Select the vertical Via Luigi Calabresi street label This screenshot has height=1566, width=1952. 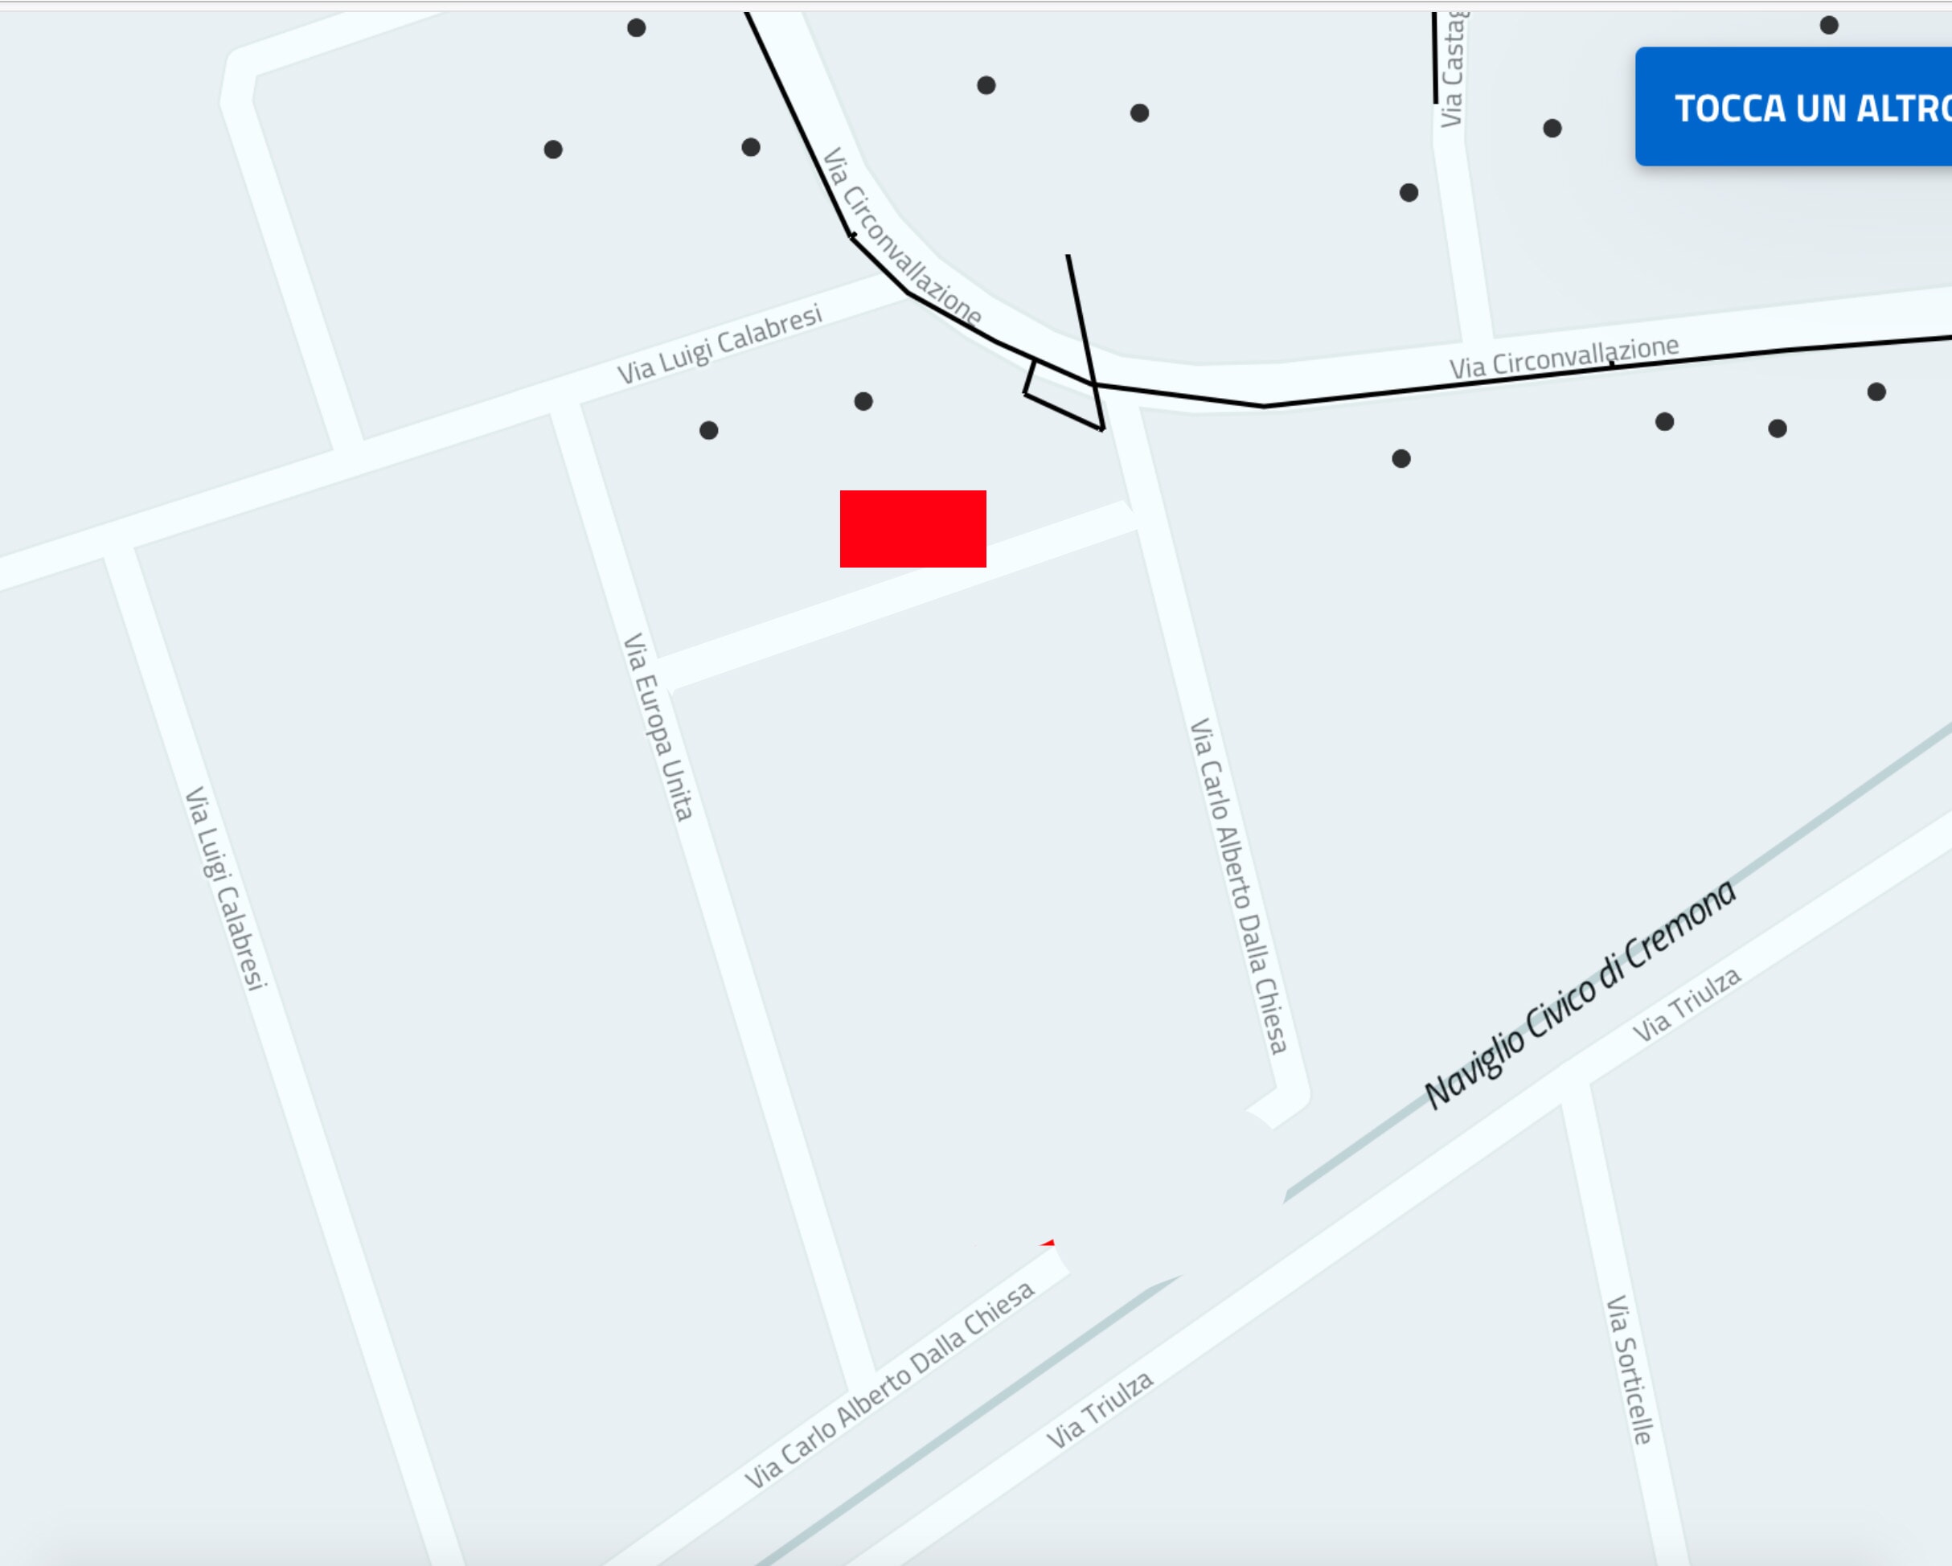(225, 888)
